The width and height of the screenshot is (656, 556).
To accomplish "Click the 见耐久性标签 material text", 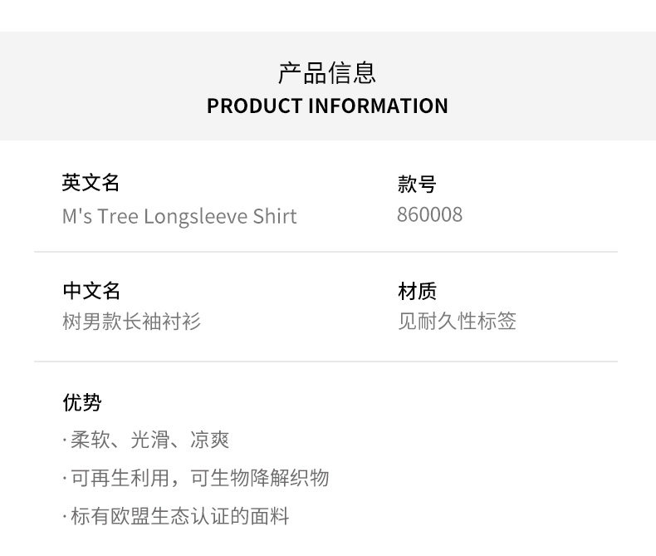I will point(457,322).
